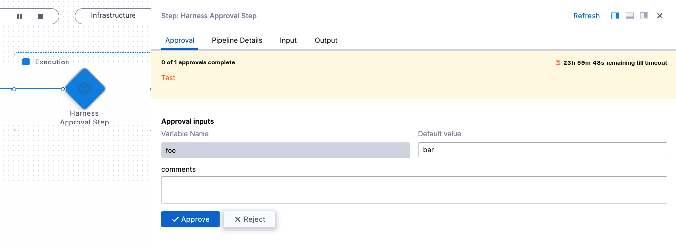Refresh the approval step details
Image resolution: width=676 pixels, height=247 pixels.
click(x=586, y=16)
